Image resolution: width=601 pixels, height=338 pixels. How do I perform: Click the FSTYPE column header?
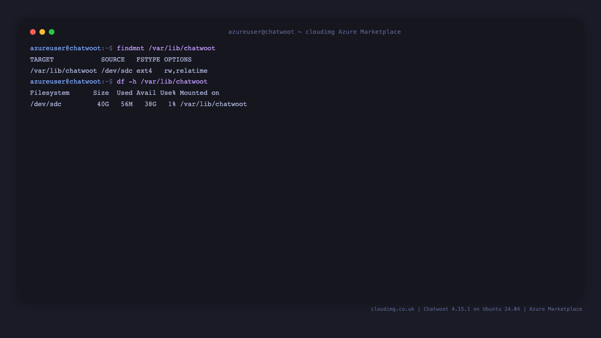click(x=148, y=60)
